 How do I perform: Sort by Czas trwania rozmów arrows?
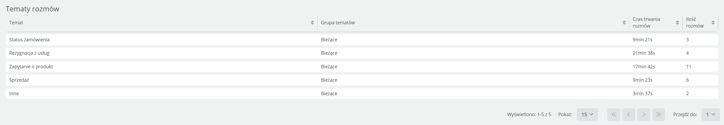pyautogui.click(x=677, y=23)
